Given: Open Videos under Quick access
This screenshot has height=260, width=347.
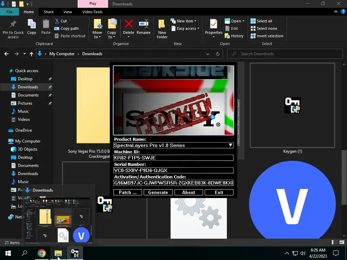Looking at the screenshot, I should coord(24,120).
